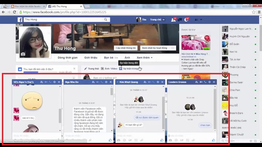
Task: Add friends to Kim Nhựt Quang chat
Action: pos(145,82)
